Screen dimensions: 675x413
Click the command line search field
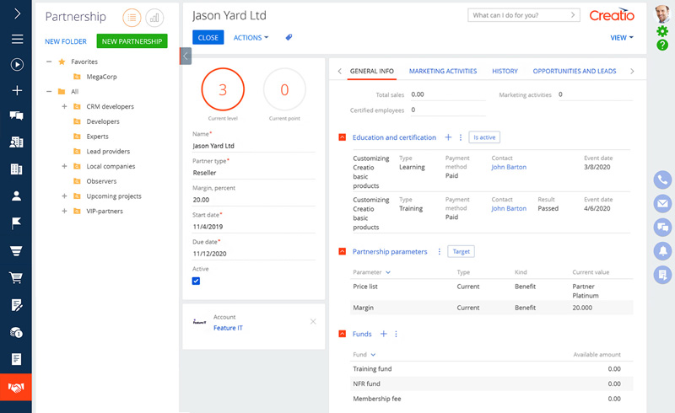(518, 15)
